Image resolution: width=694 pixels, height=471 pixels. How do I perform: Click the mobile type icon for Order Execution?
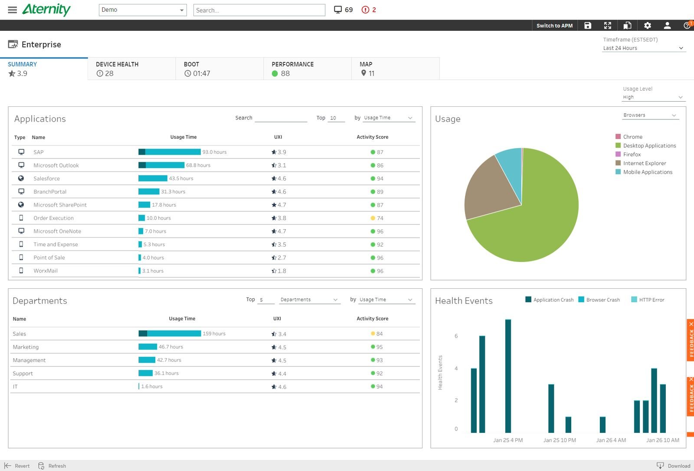21,218
